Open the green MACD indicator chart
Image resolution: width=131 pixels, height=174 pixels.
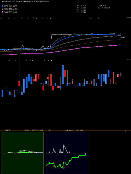point(22,153)
